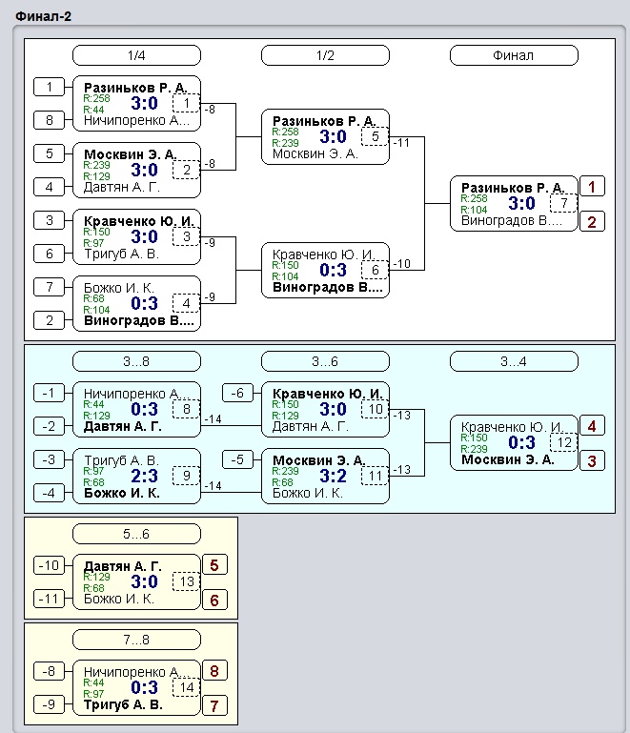Viewport: 630px width, 733px height.
Task: Open match 9 Тригуб vs Божко
Action: click(x=136, y=477)
